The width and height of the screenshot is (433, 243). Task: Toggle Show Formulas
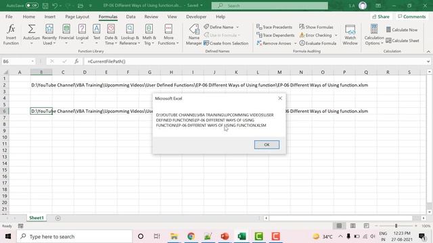tap(316, 27)
